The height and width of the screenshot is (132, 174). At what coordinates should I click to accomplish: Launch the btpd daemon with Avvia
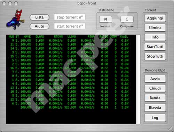click(x=155, y=79)
